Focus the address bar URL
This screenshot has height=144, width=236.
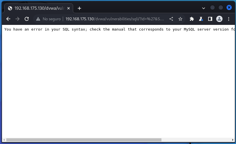click(115, 19)
